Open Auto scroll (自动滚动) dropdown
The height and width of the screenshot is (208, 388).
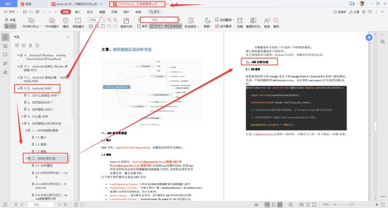coord(191,23)
